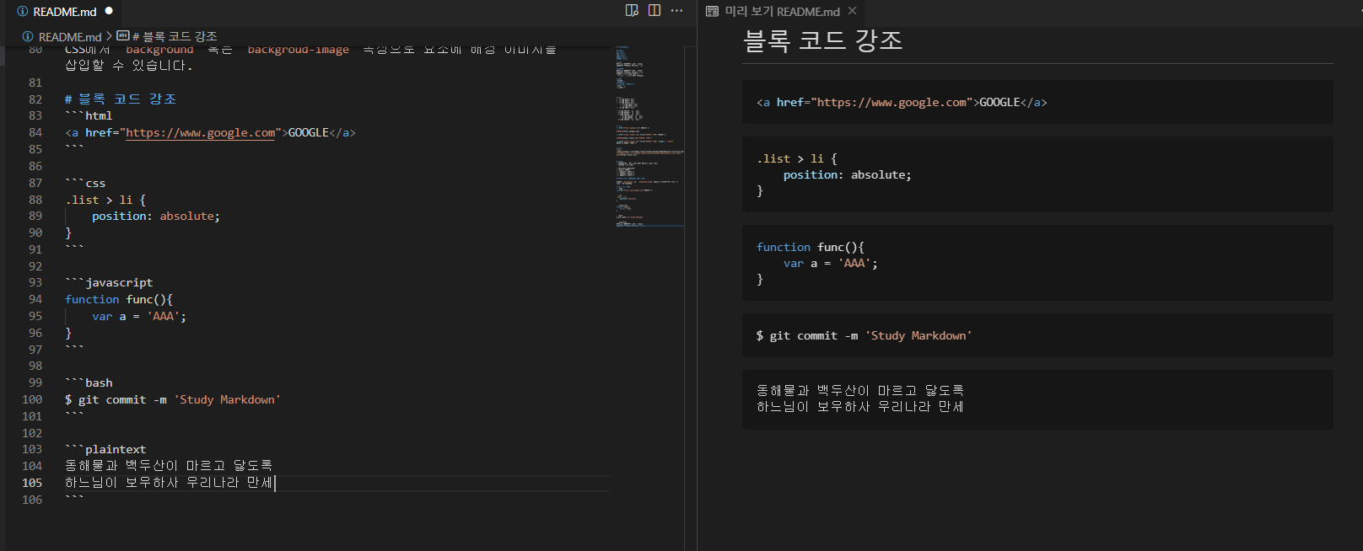Viewport: 1363px width, 551px height.
Task: Click "var a = 'AAA';" in the preview
Action: coord(831,264)
